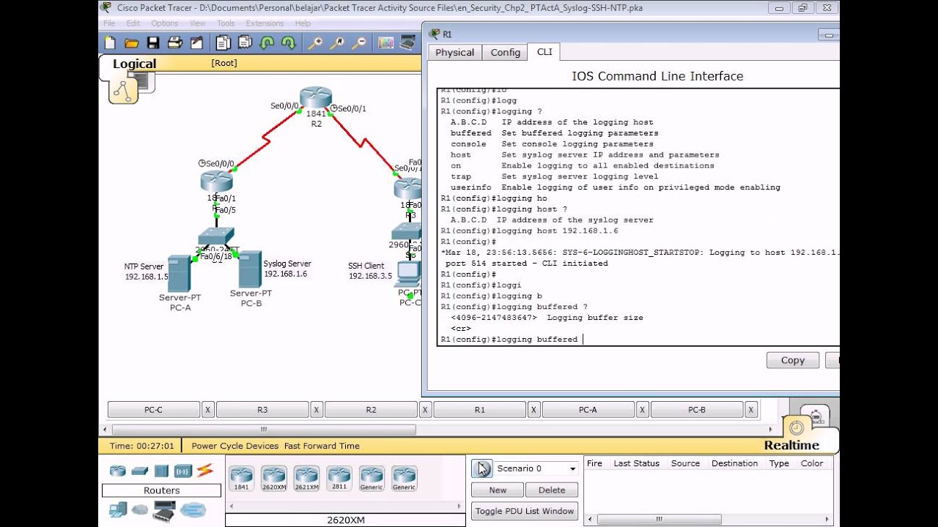The height and width of the screenshot is (527, 938).
Task: Click the Copy button below the CLI
Action: click(793, 360)
